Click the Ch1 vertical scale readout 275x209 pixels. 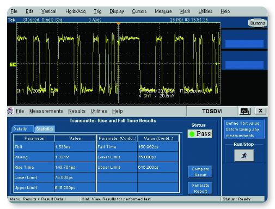(x=31, y=91)
